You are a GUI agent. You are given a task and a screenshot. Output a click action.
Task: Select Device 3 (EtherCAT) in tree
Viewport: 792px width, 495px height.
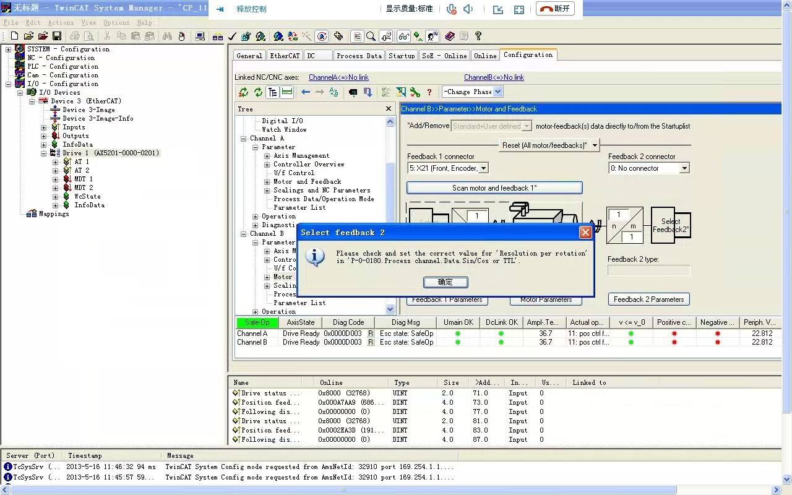coord(86,101)
